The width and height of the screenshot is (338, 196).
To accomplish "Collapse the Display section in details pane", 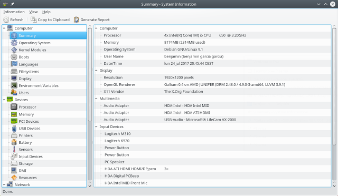I will click(x=96, y=71).
